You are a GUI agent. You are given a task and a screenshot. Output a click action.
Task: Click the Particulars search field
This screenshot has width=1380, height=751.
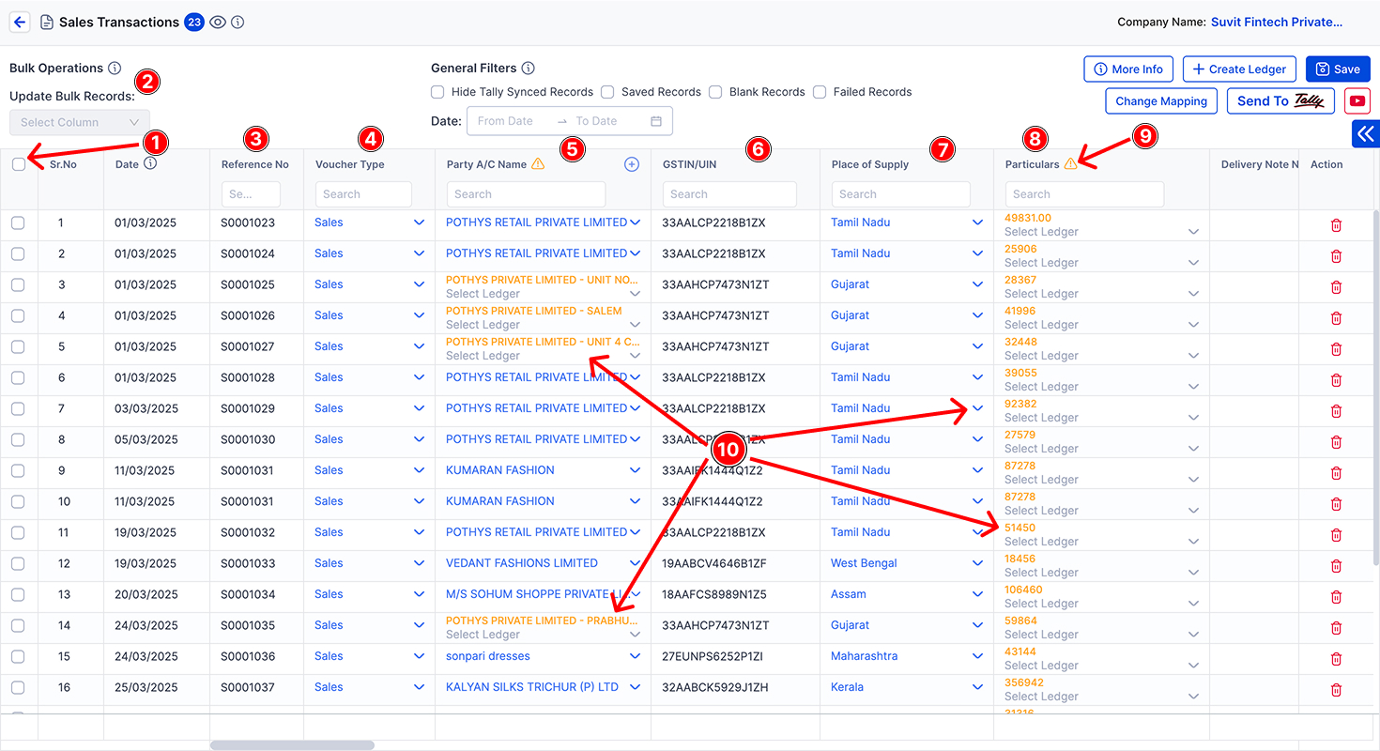point(1084,194)
